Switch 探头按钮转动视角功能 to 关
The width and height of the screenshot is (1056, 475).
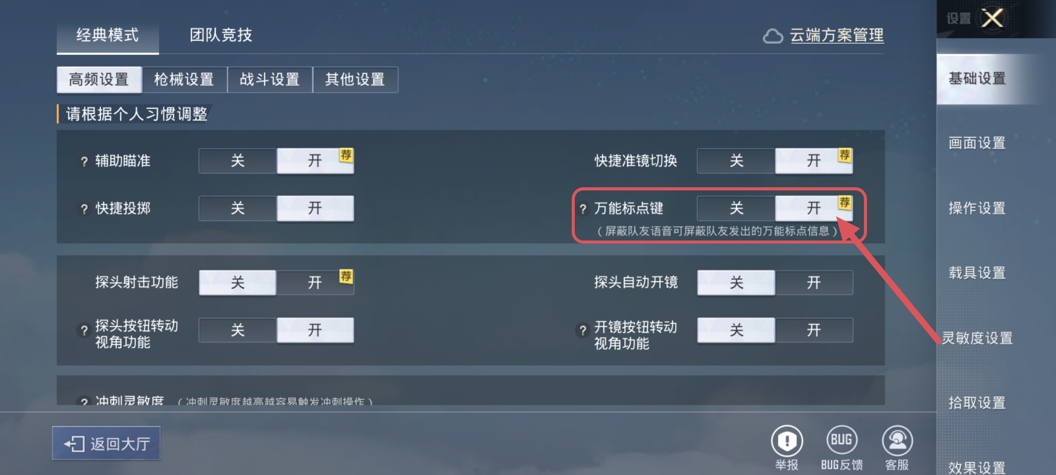click(238, 330)
